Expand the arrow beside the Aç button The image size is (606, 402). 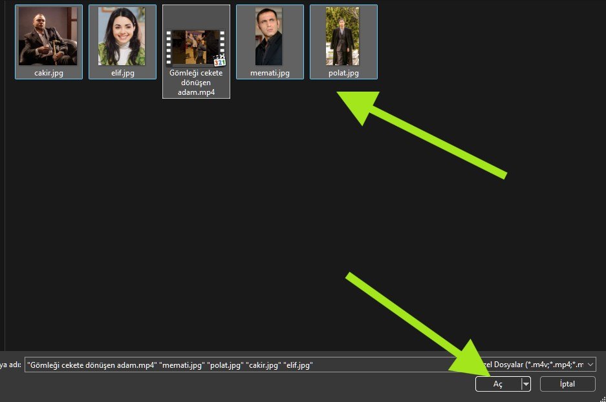point(526,384)
